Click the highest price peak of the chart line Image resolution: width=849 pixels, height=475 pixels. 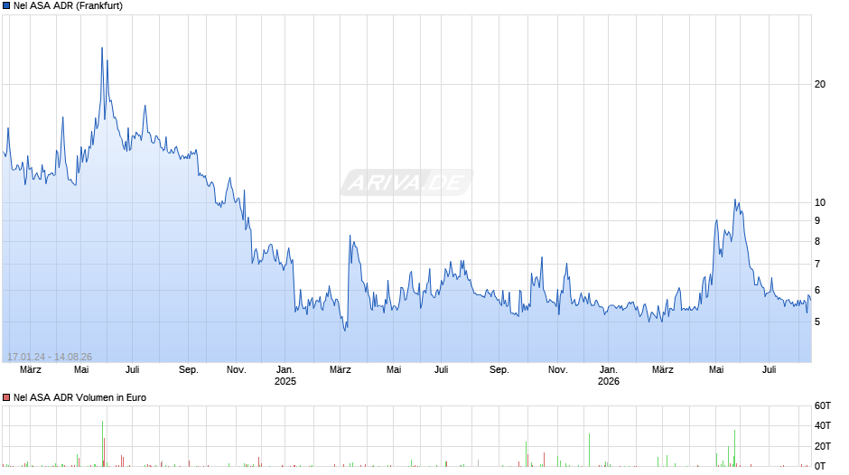click(102, 48)
